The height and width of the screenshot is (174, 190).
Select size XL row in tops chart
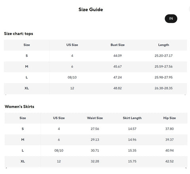point(95,88)
